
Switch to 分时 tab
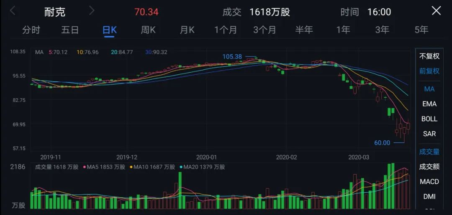31,30
